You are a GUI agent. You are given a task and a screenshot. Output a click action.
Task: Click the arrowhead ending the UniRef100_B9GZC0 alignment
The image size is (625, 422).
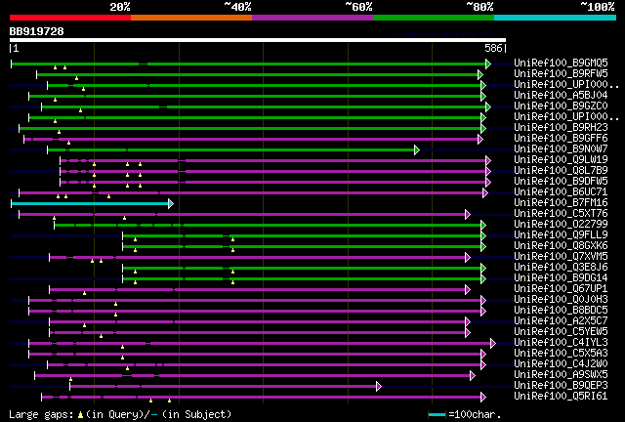pyautogui.click(x=488, y=106)
